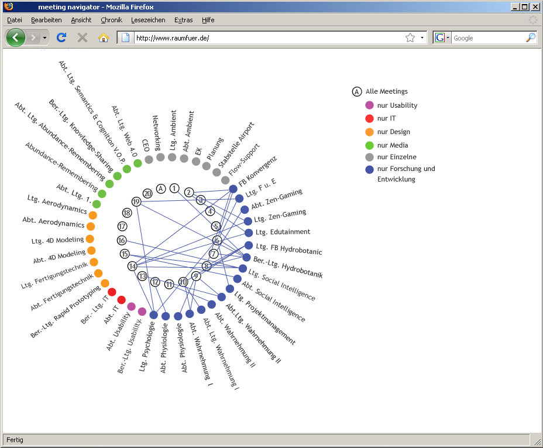Open the back/forward history dropdown arrow

coord(45,37)
